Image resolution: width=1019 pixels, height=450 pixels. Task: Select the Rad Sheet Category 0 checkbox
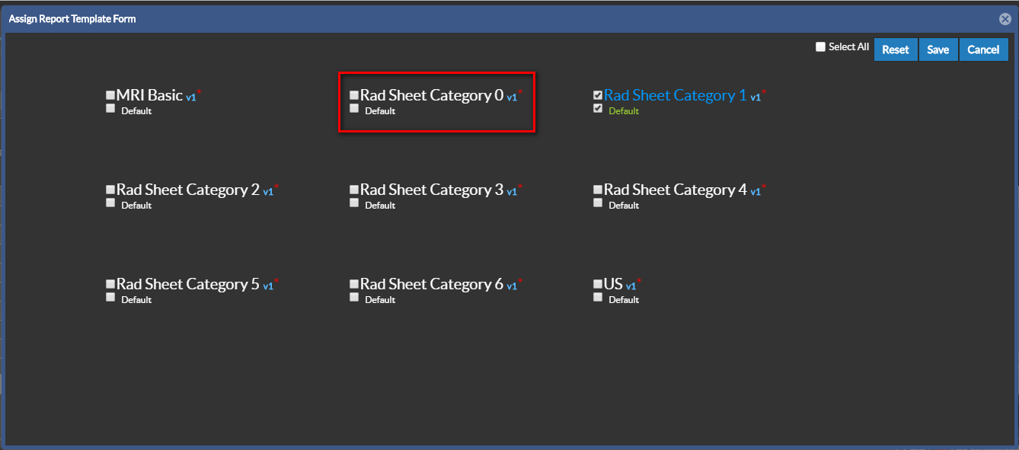[354, 96]
